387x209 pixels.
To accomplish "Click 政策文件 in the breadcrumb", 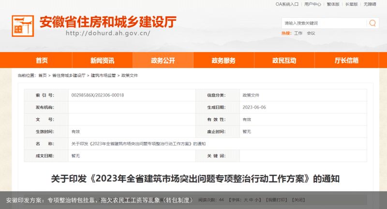I will pos(130,76).
